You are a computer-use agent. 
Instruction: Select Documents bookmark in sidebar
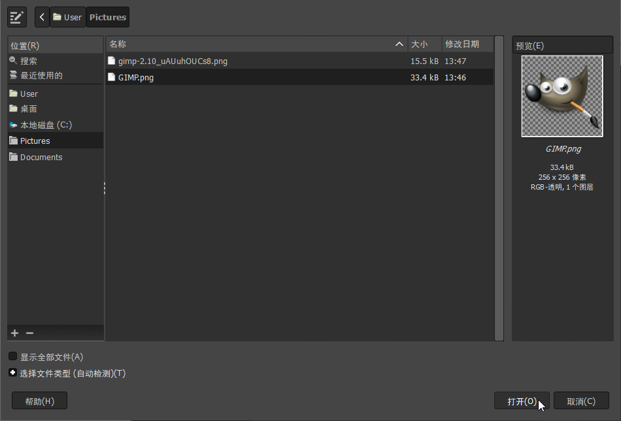click(56, 158)
